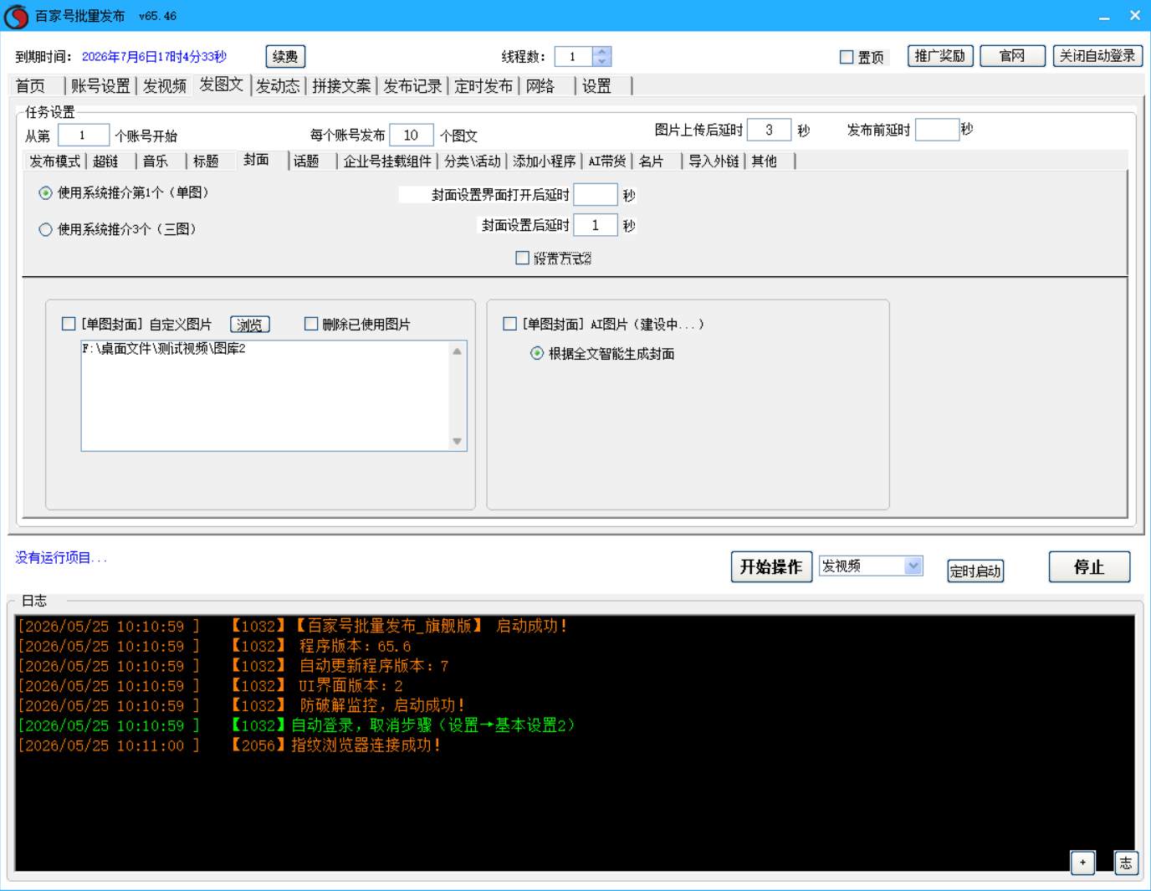Decrease thread count with the down spinner arrow

(x=601, y=61)
